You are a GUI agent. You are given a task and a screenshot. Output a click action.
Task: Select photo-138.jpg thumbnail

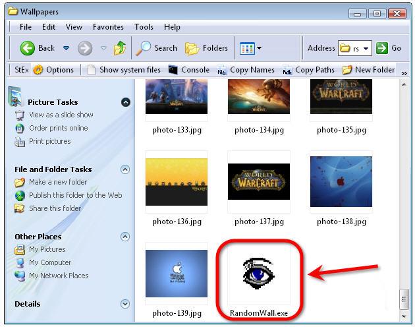click(341, 182)
